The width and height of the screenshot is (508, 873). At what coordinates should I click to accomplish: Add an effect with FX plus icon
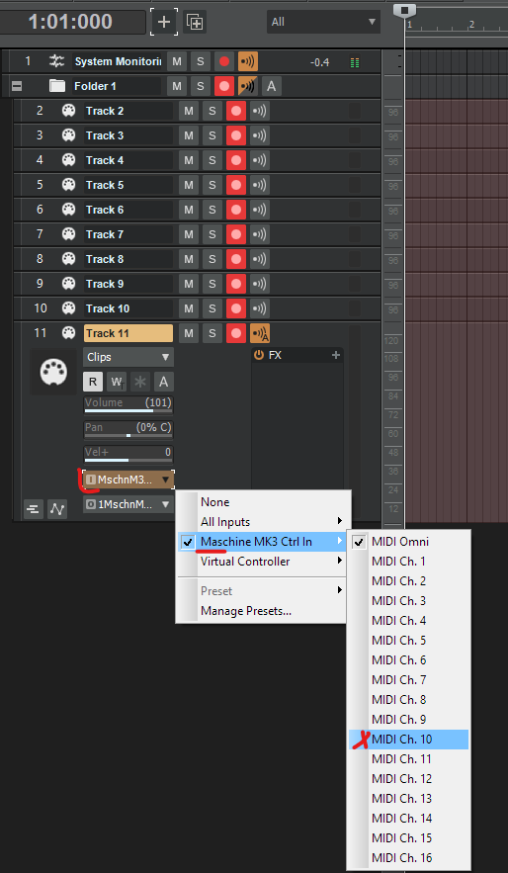point(335,355)
